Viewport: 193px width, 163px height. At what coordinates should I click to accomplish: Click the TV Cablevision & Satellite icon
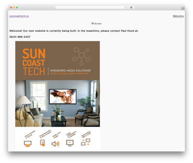click(70, 143)
